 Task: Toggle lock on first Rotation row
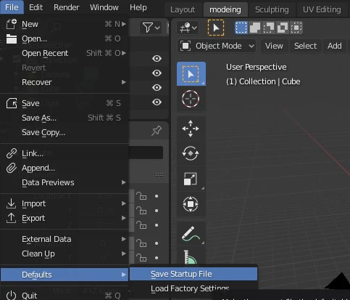[141, 243]
